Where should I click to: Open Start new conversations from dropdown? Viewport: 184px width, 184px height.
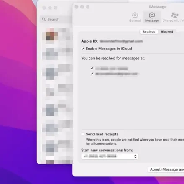click(110, 156)
